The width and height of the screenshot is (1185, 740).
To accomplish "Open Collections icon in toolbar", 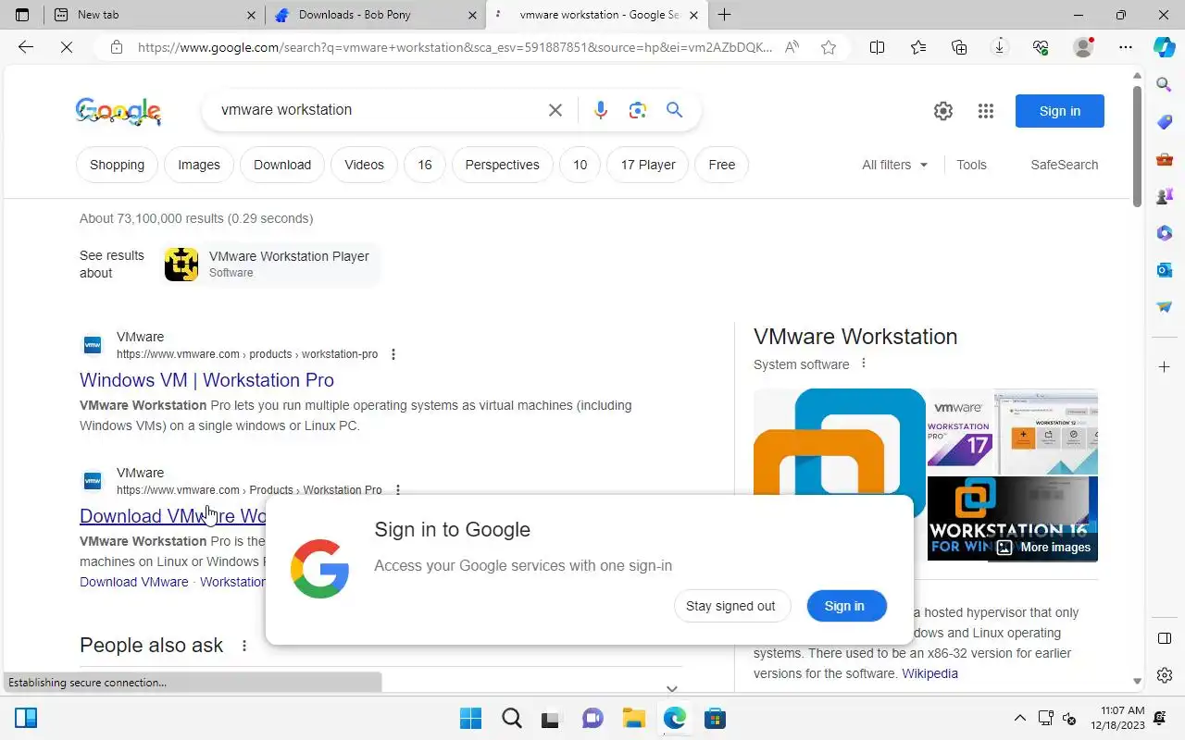I will (x=959, y=47).
